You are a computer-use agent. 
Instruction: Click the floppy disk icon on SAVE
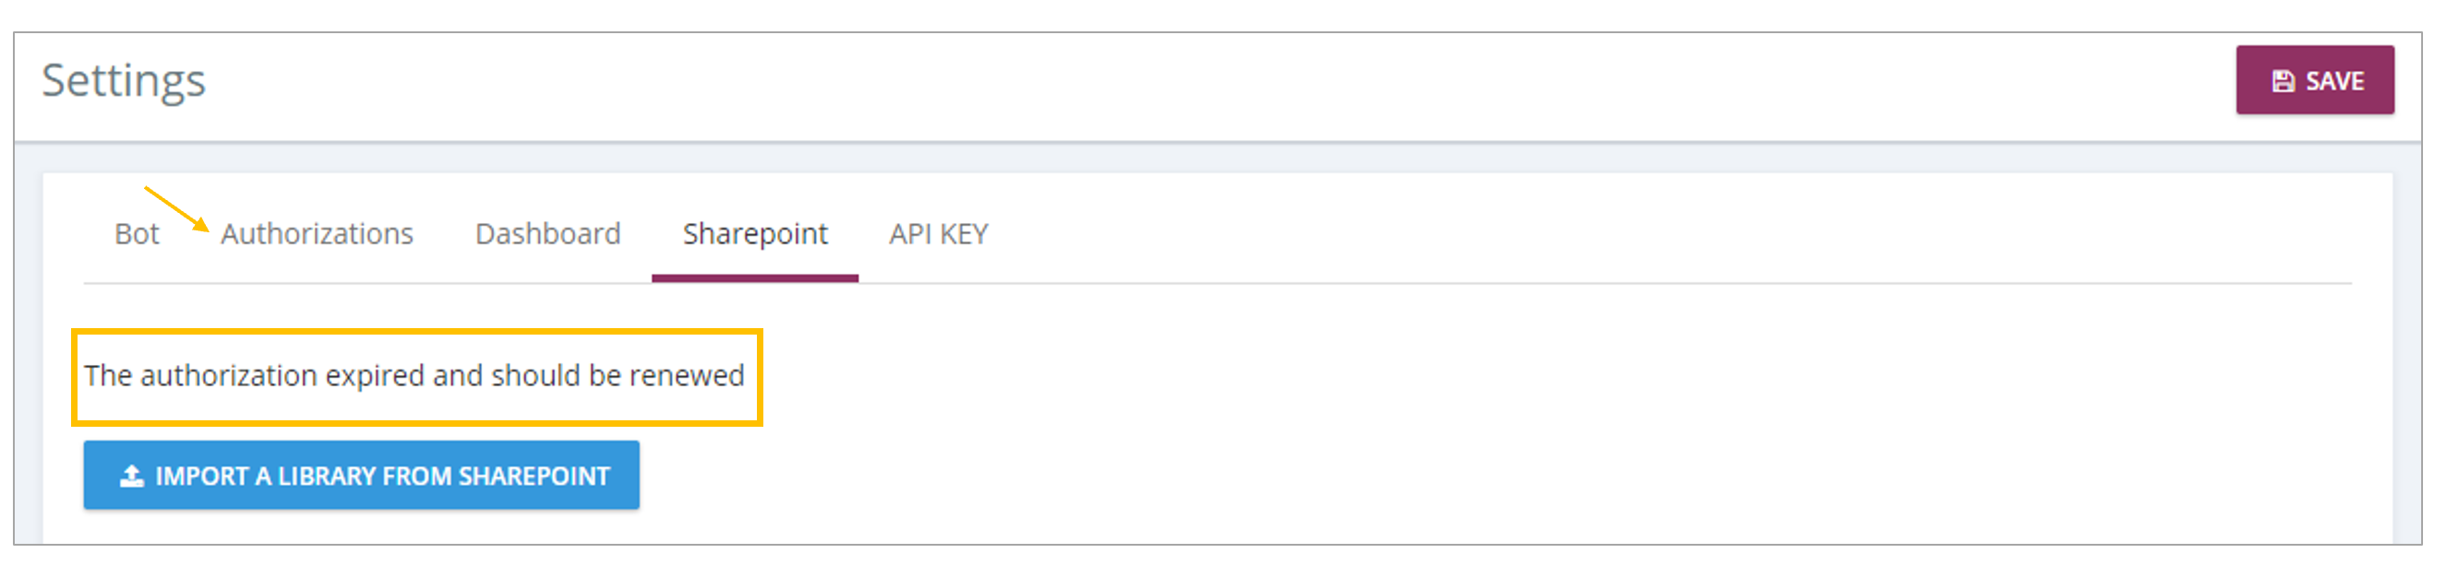tap(2283, 82)
